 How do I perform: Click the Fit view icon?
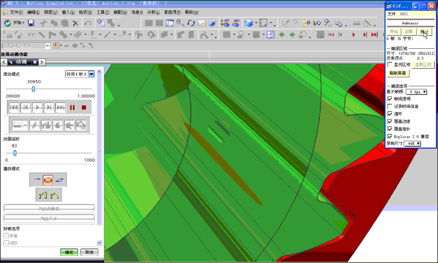pyautogui.click(x=170, y=23)
